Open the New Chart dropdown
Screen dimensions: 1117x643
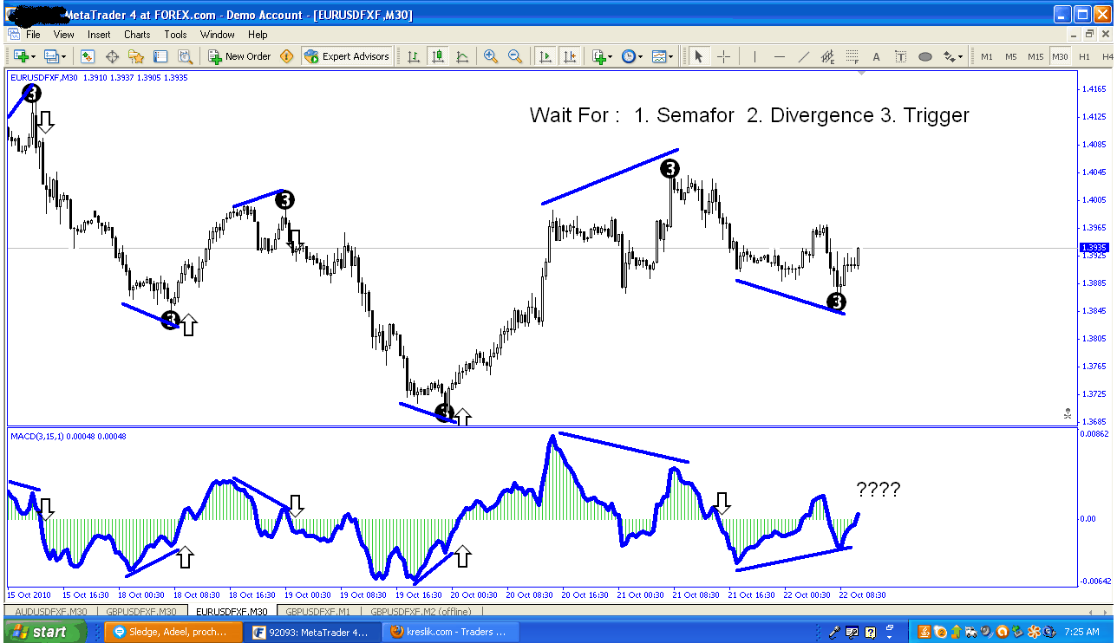[x=32, y=56]
